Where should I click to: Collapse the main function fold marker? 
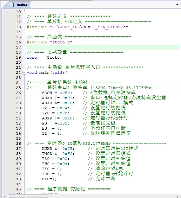click(x=24, y=73)
